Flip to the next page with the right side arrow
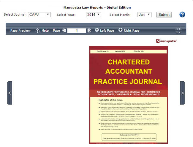This screenshot has height=147, width=193. point(182,93)
